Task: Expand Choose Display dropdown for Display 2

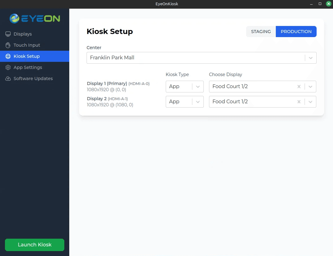Action: [x=310, y=101]
